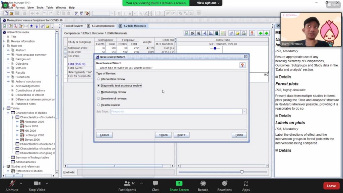This screenshot has height=193, width=343.
Task: Click the Finish button in wizard
Action: [x=239, y=135]
